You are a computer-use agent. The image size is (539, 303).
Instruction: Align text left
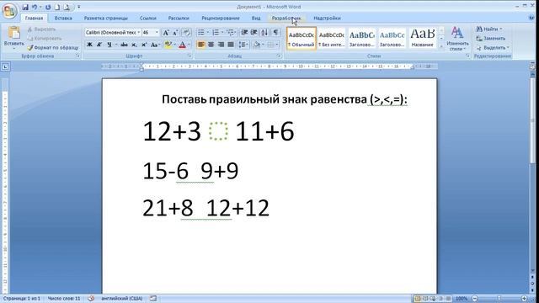(201, 45)
